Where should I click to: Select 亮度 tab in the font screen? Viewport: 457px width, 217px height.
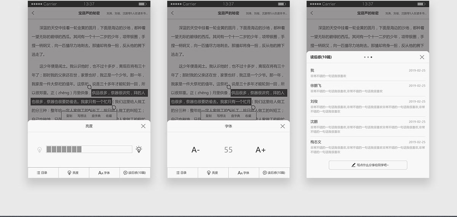[x=213, y=173]
